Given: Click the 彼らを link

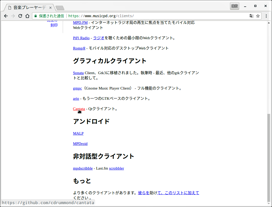Looking at the screenshot, I should pos(144,193).
